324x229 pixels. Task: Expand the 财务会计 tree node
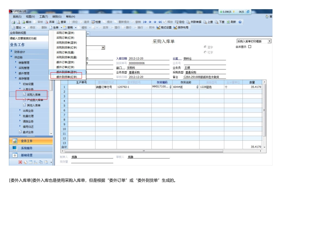click(11, 51)
